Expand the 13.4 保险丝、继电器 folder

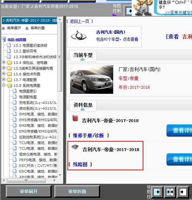click(4, 62)
